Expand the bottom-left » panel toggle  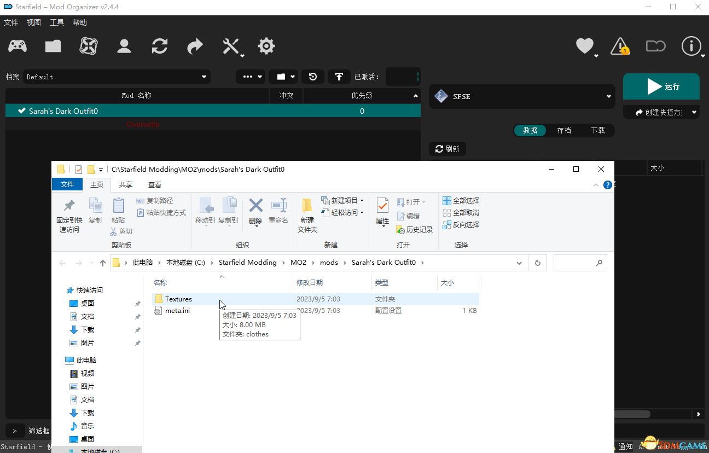[x=15, y=431]
